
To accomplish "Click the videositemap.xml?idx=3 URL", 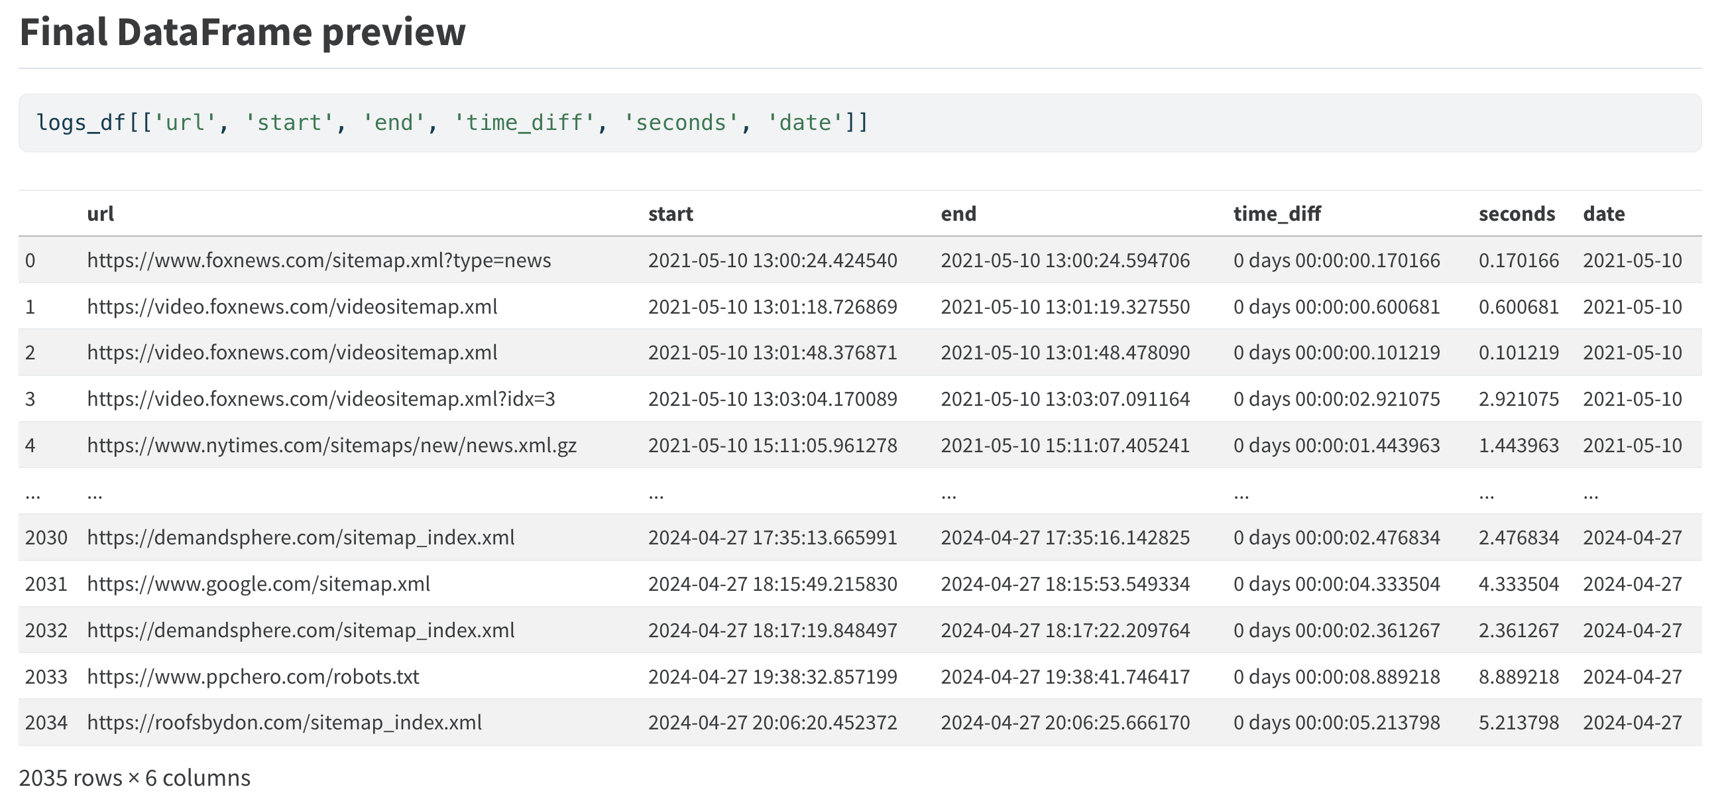I will coord(321,399).
